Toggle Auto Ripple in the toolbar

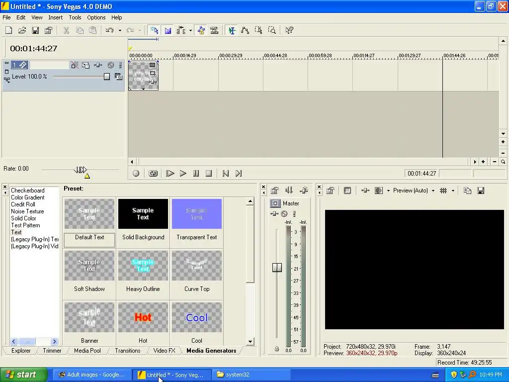click(181, 30)
